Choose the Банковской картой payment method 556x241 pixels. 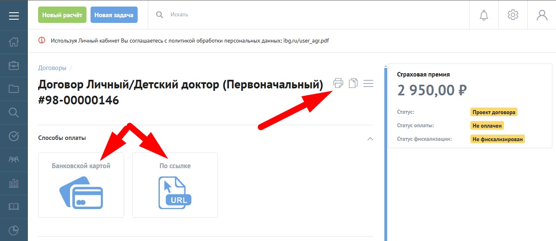(x=81, y=185)
